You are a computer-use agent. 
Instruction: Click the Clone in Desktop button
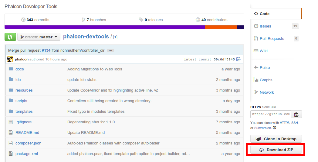(276, 139)
